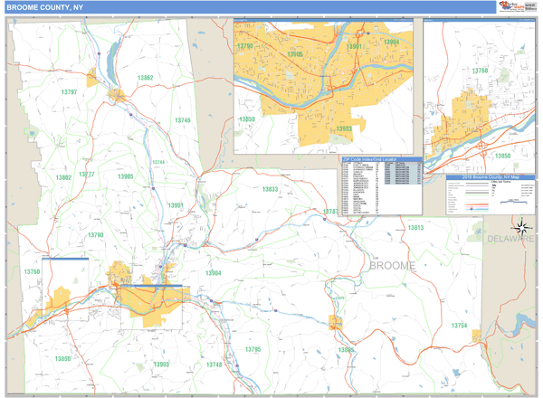Choose the 13754 ZIP code label

pos(461,325)
